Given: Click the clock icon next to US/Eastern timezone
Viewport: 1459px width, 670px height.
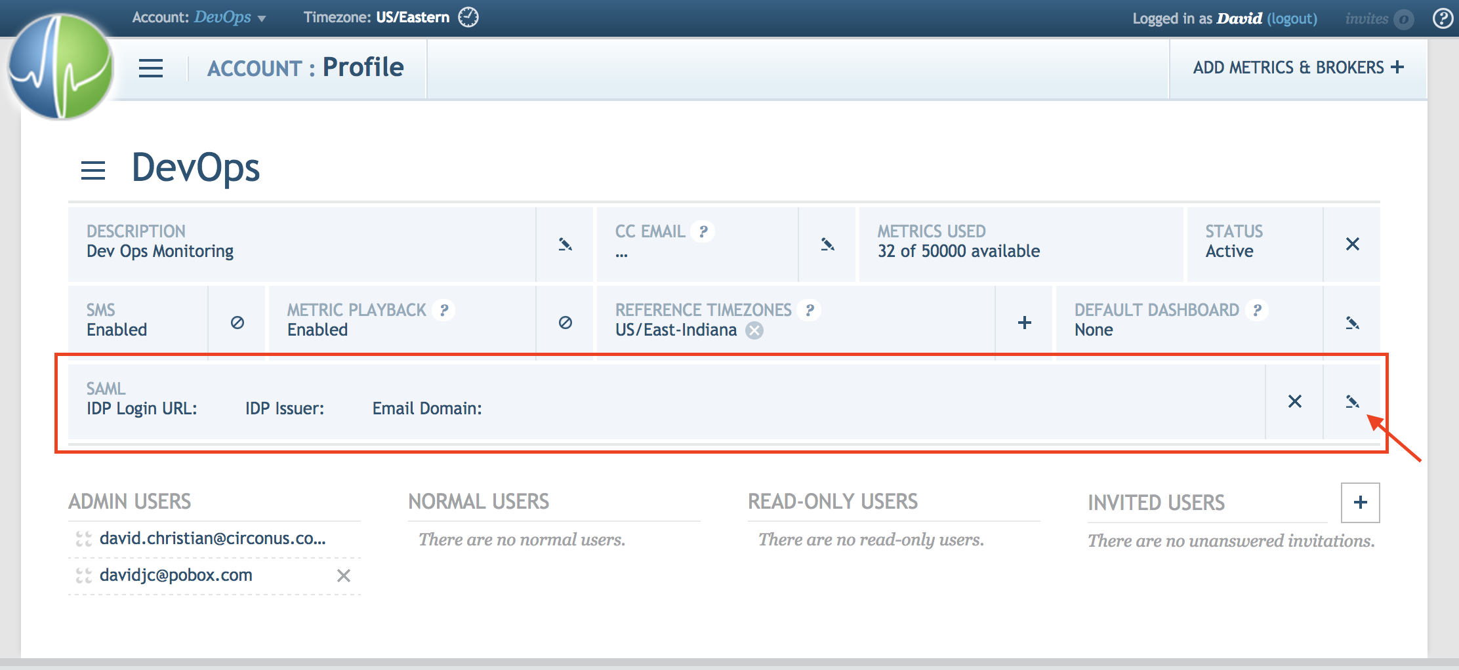Looking at the screenshot, I should click(x=468, y=17).
